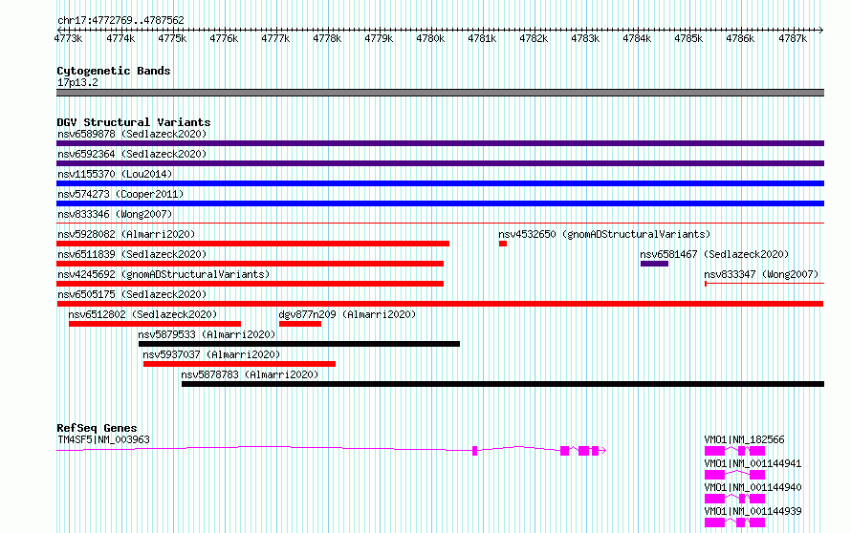The width and height of the screenshot is (851, 533).
Task: Click the VMO1|NM_182566 transcript label
Action: tap(744, 439)
